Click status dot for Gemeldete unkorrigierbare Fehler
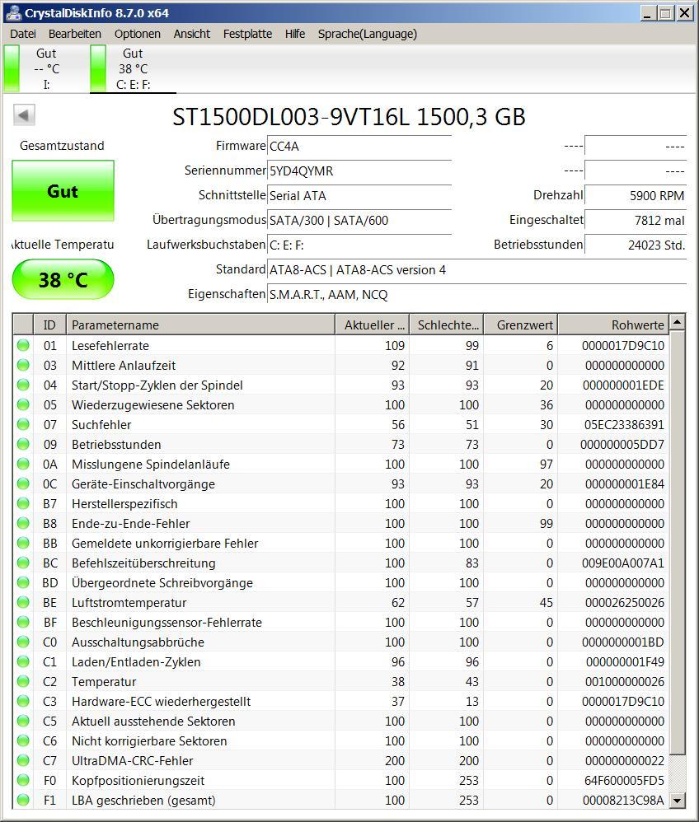 [x=23, y=543]
